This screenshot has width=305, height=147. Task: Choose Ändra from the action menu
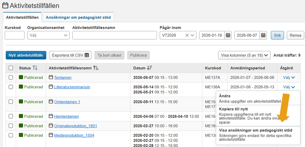(258, 98)
